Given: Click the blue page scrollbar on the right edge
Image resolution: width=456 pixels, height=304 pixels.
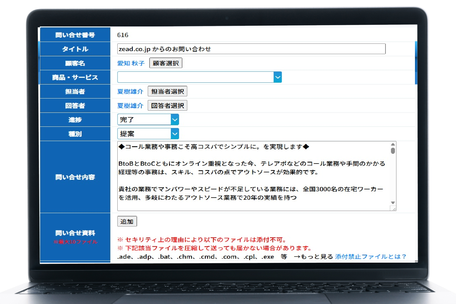Looking at the screenshot, I should click(x=416, y=62).
